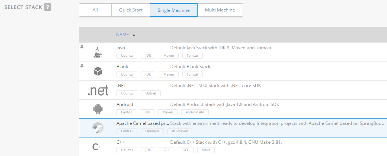The width and height of the screenshot is (387, 156).
Task: Select the Apache Camel based stack name
Action: (x=143, y=123)
